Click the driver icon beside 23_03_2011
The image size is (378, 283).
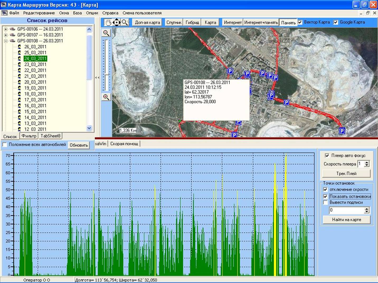coord(20,64)
